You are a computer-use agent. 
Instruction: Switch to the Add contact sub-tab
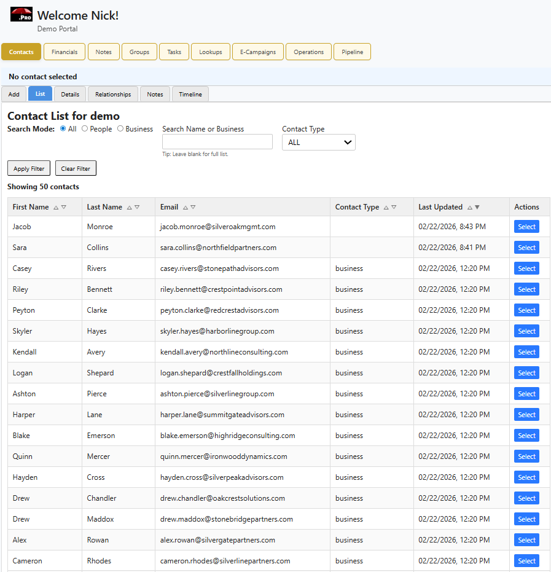pos(14,94)
